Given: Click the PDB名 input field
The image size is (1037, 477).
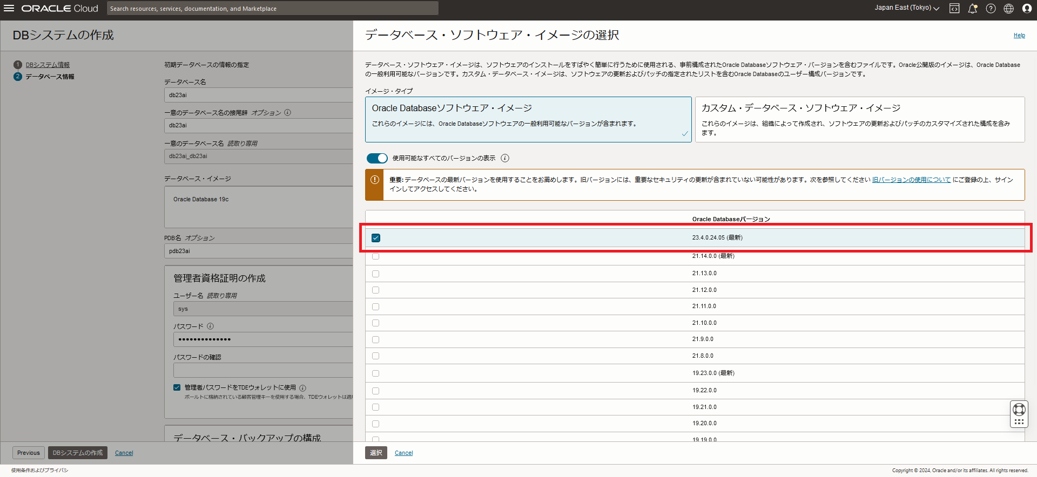Looking at the screenshot, I should tap(259, 251).
